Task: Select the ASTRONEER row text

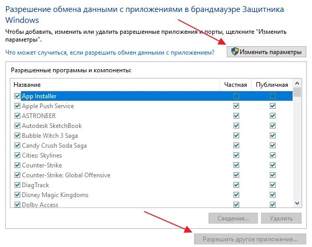Action: pos(39,116)
